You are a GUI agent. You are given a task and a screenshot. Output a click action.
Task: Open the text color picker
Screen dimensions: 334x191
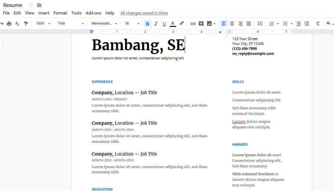(x=173, y=24)
